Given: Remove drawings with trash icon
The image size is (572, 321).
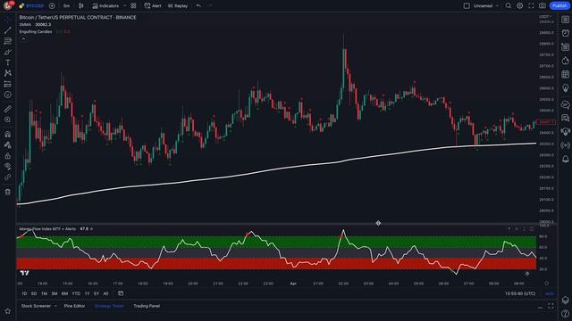Looking at the screenshot, I should pos(8,192).
